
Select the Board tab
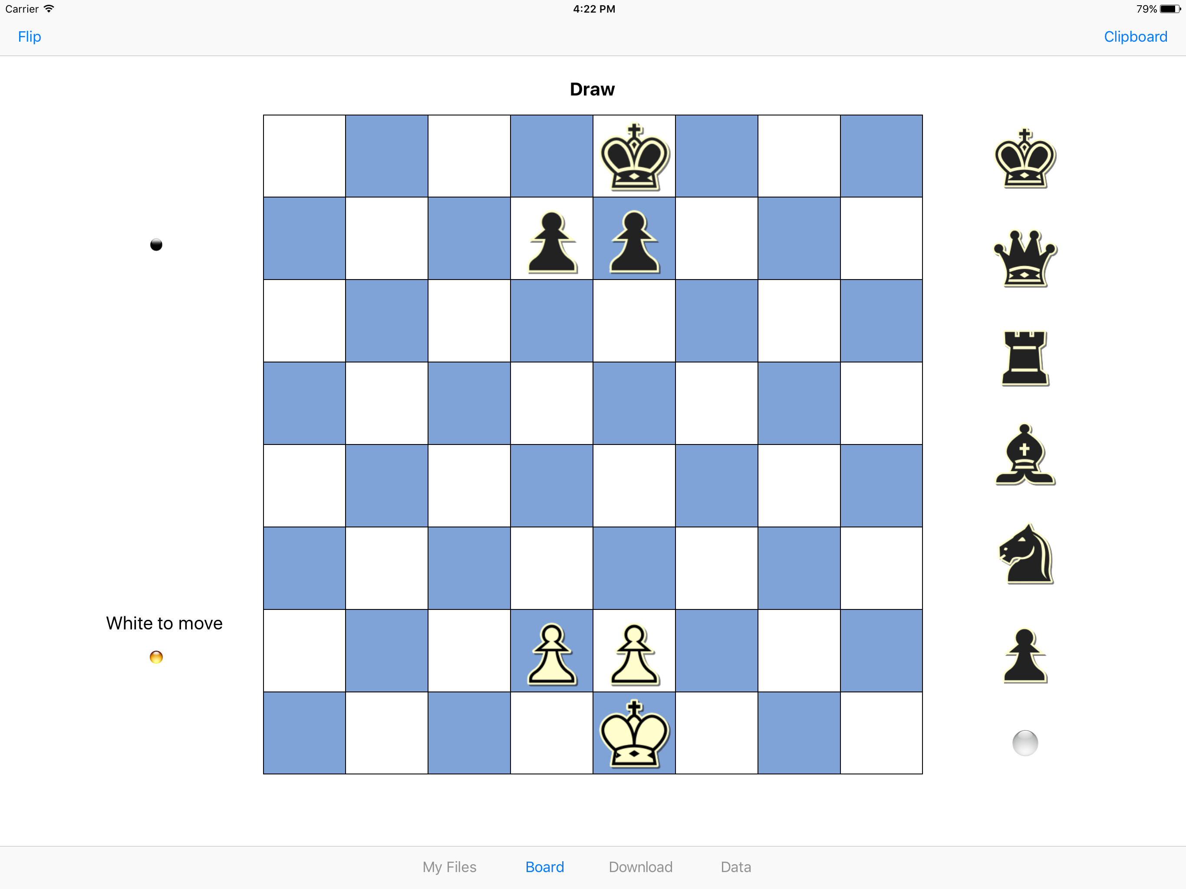coord(544,867)
